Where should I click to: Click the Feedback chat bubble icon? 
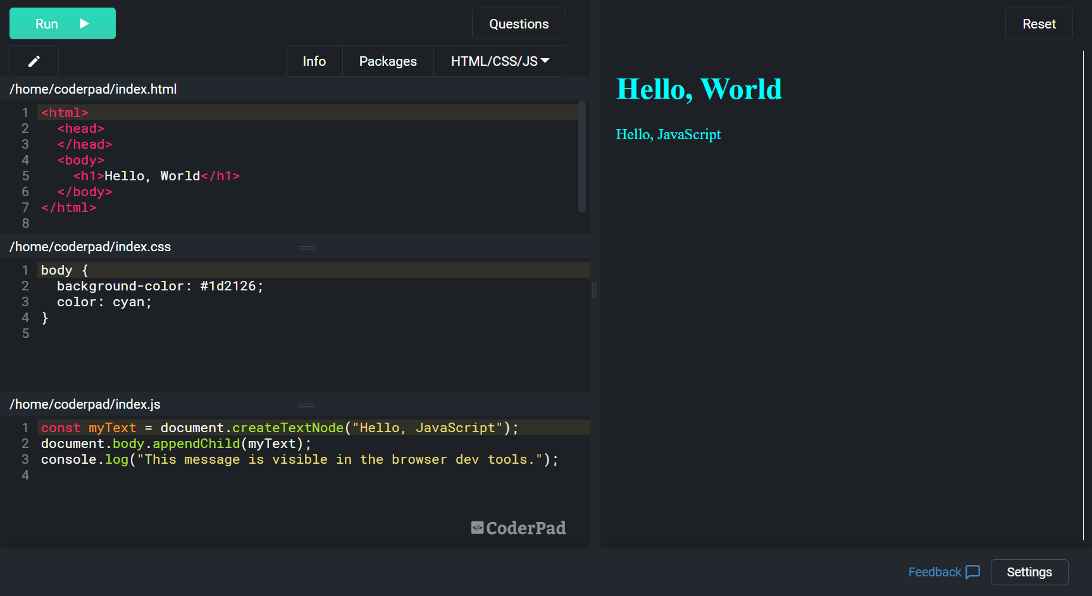click(x=973, y=572)
